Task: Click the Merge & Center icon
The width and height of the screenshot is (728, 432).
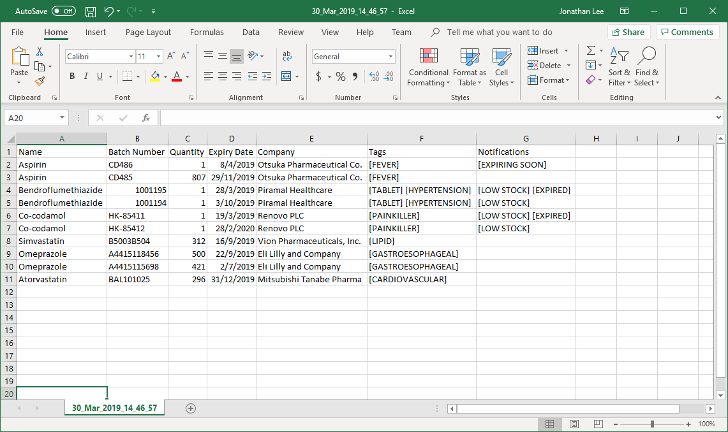Action: (x=286, y=76)
